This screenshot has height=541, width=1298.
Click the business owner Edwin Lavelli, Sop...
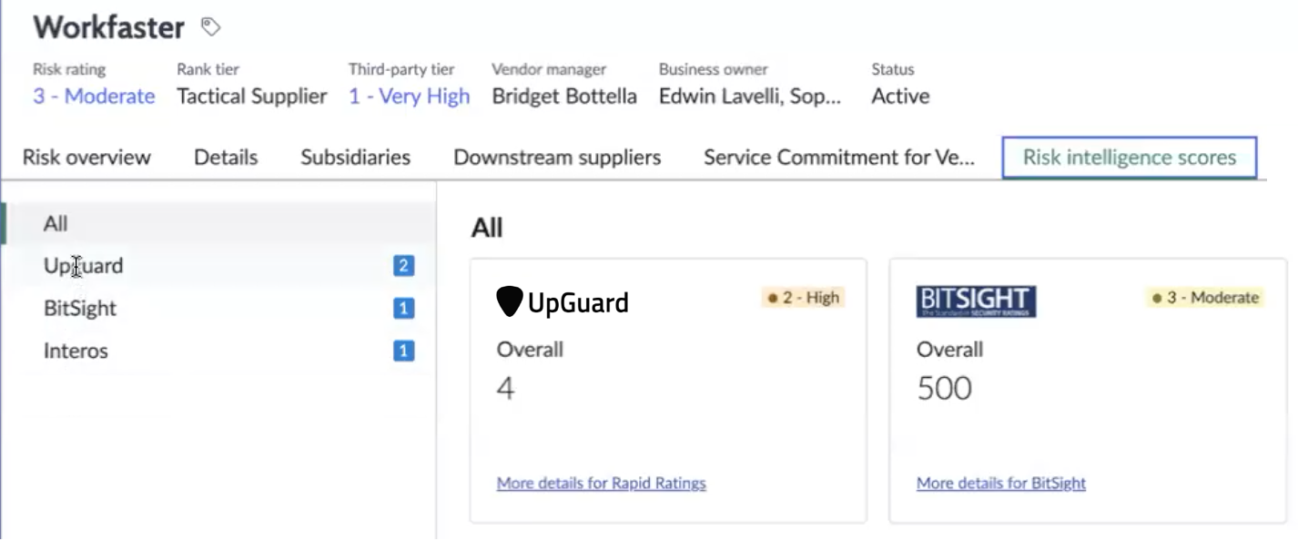750,97
